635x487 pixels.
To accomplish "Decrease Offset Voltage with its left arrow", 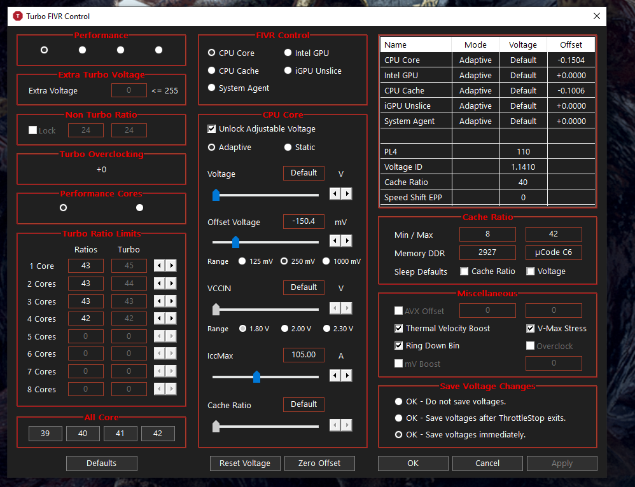I will click(335, 241).
